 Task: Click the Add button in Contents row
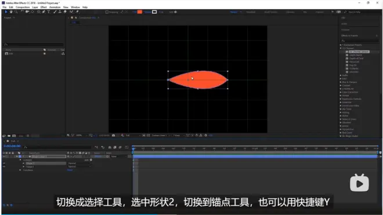[88, 160]
